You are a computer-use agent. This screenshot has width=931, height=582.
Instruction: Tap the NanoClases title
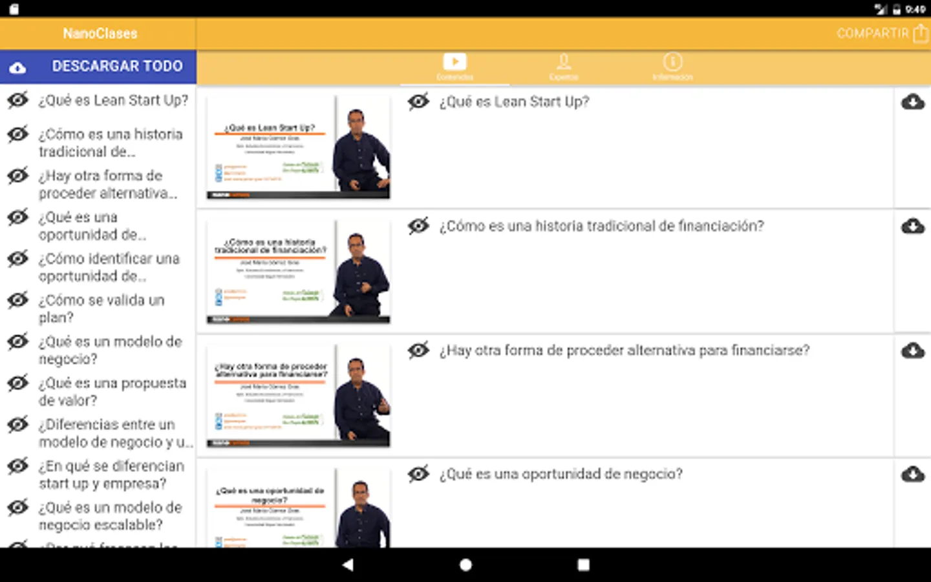(100, 34)
